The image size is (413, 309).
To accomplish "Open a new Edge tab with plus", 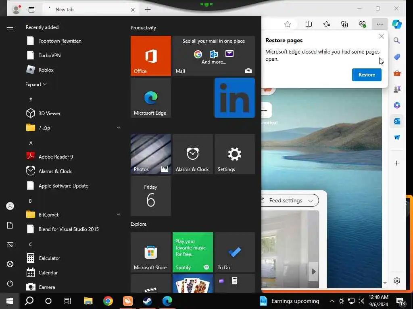I will [148, 10].
